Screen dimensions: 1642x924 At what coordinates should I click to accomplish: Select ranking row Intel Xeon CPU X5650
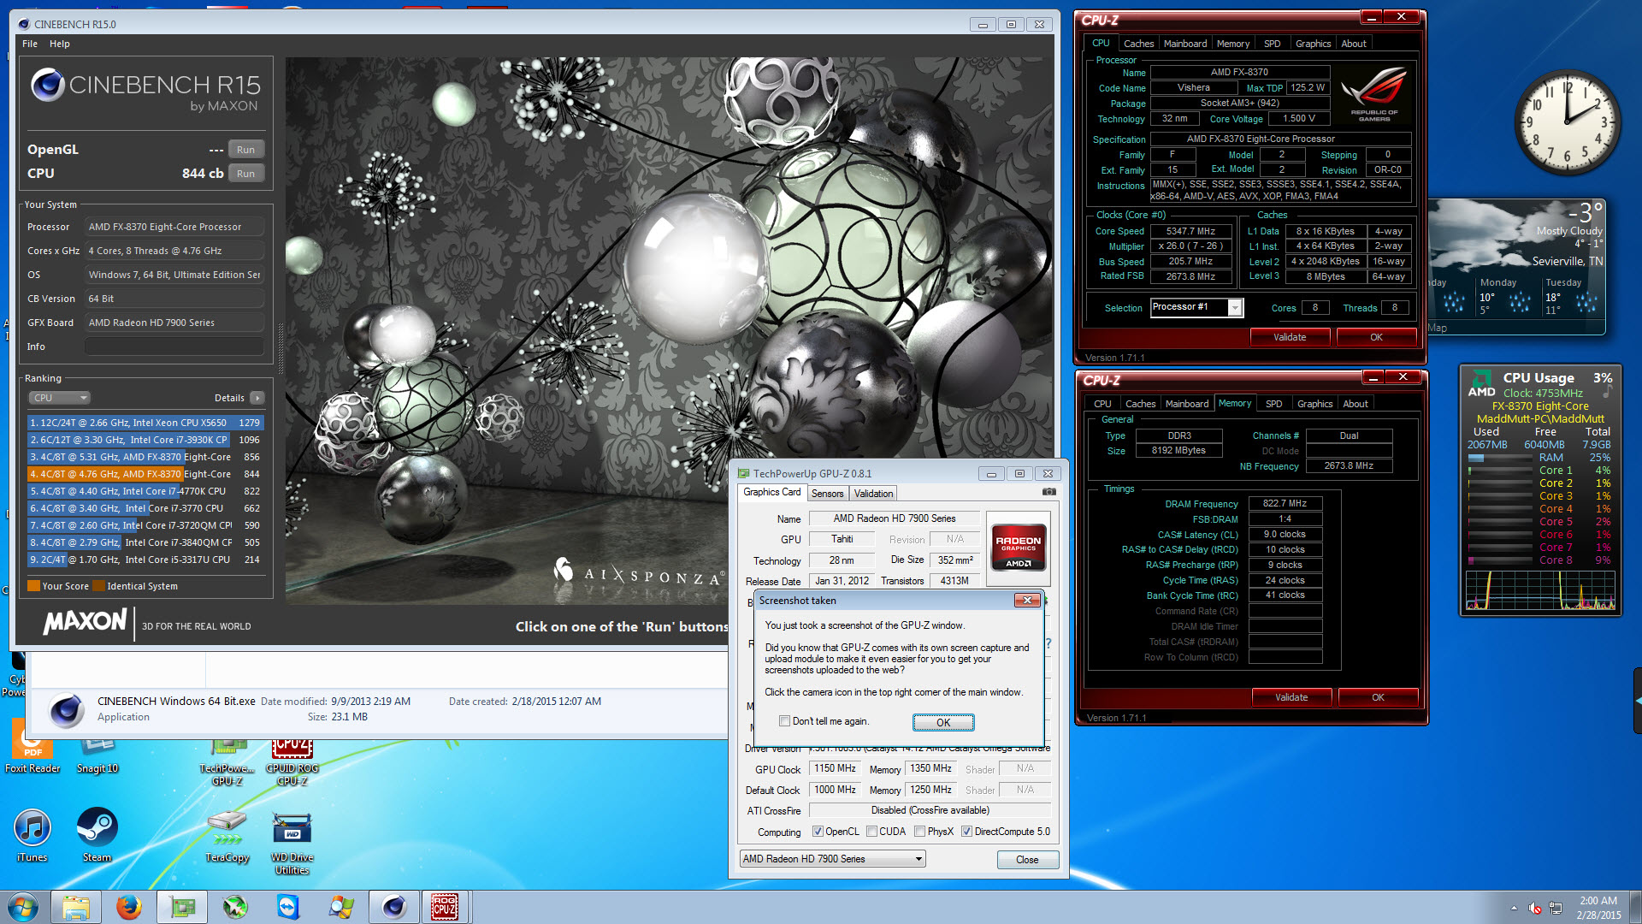(x=145, y=423)
